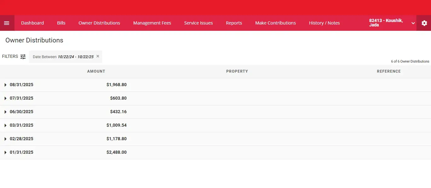
Task: Expand the 08/31/2025 distribution row
Action: pos(5,85)
